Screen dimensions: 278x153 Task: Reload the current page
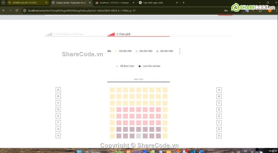(17, 11)
